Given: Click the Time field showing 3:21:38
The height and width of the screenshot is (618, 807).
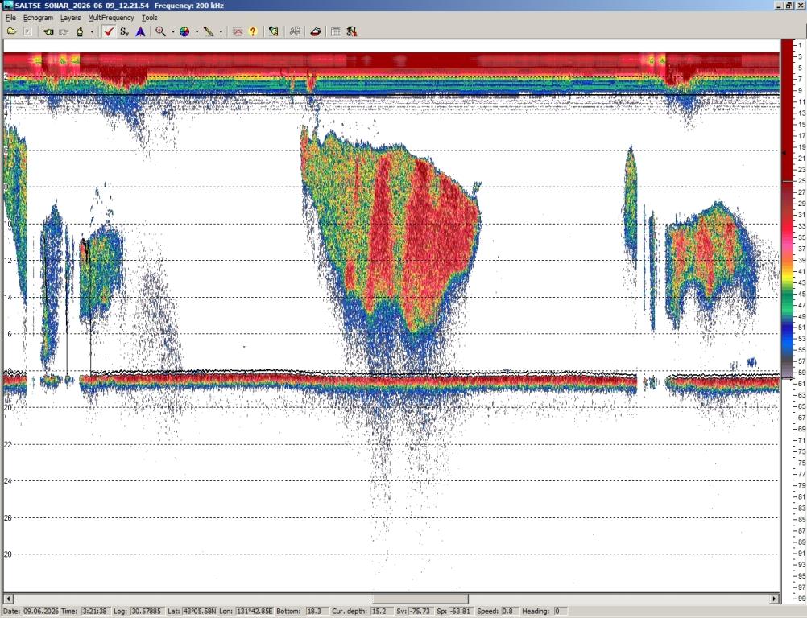Looking at the screenshot, I should coord(94,612).
